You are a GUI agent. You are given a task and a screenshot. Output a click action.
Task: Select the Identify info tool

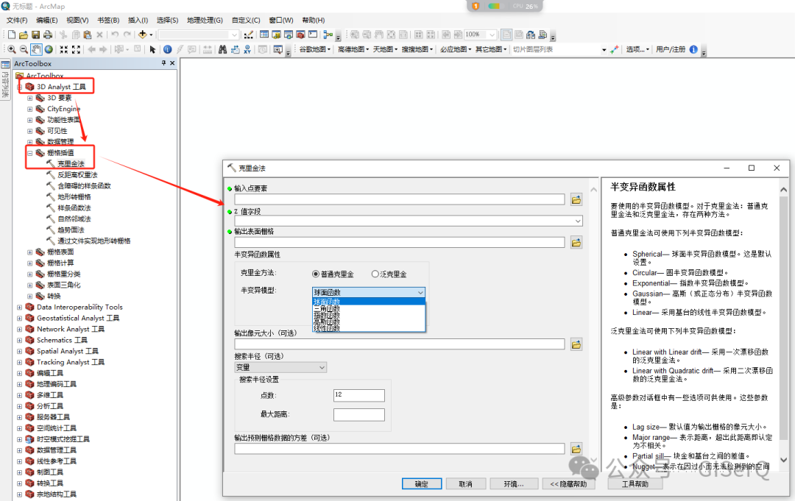167,49
